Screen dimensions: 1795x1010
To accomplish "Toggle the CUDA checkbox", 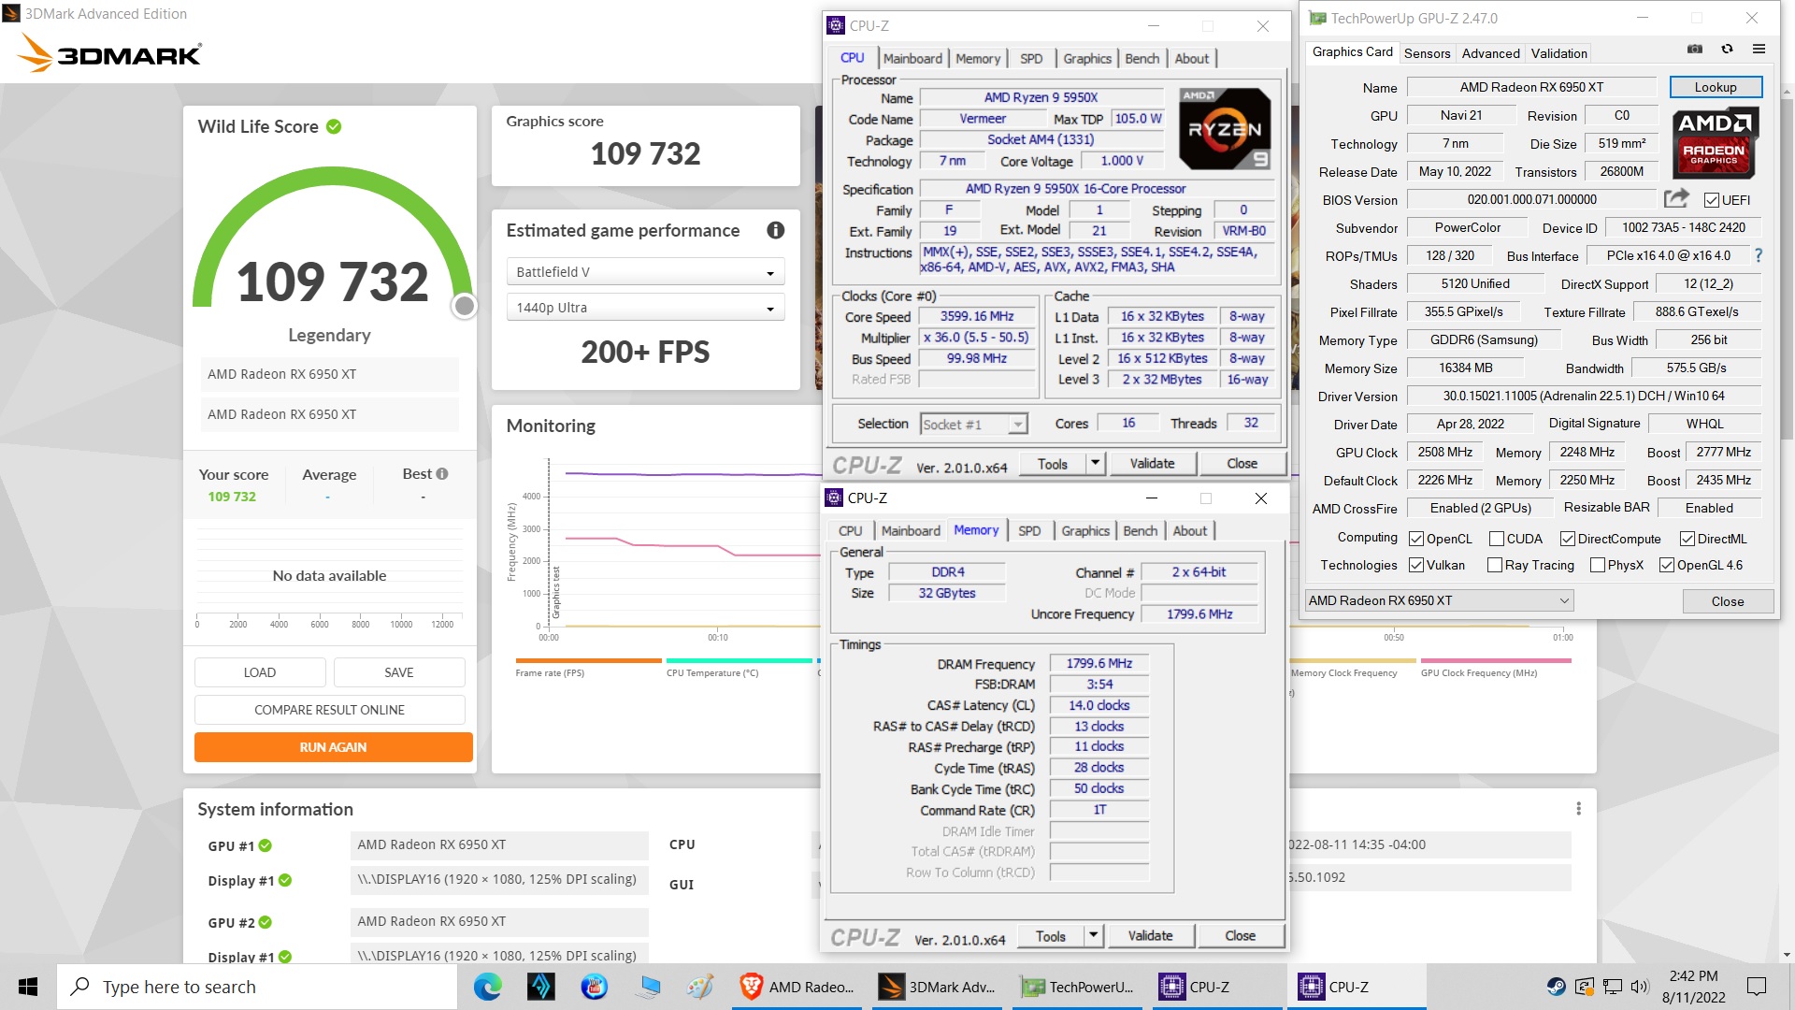I will [x=1496, y=539].
